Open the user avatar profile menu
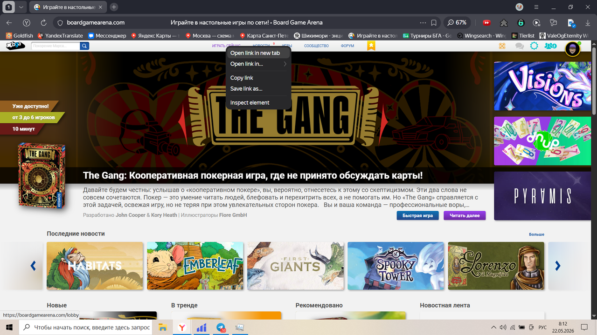 pos(573,49)
